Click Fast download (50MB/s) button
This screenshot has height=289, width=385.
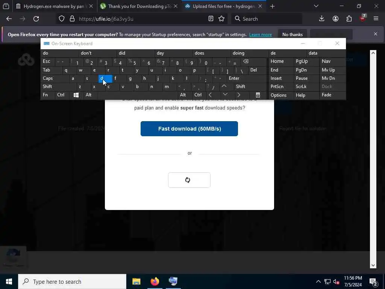[x=189, y=129]
